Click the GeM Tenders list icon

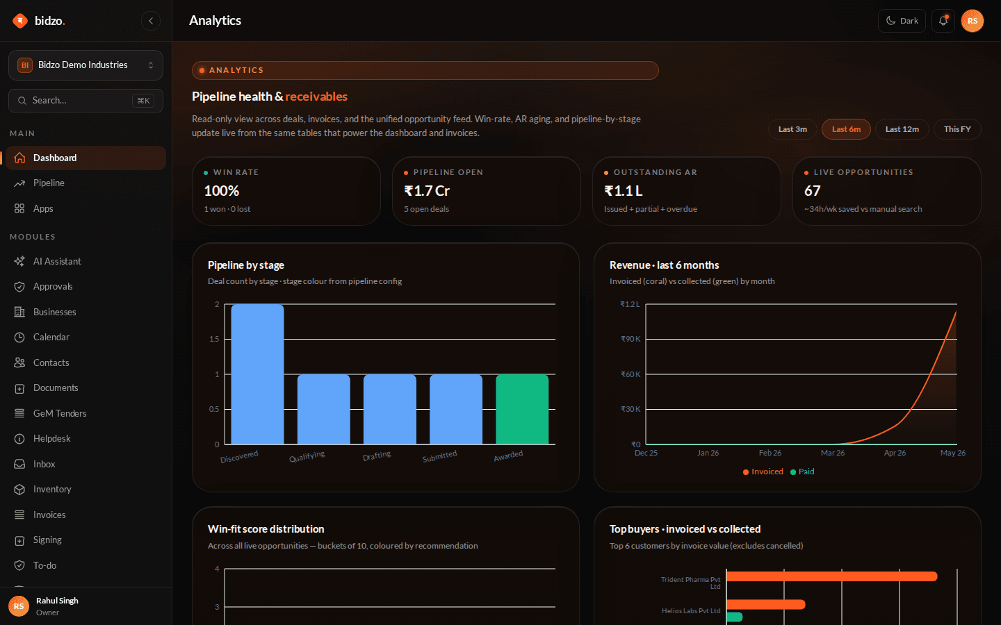(19, 413)
